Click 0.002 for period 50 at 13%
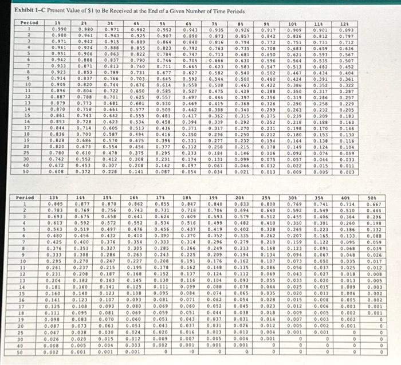Screen dimensions: 401x365 point(51,352)
